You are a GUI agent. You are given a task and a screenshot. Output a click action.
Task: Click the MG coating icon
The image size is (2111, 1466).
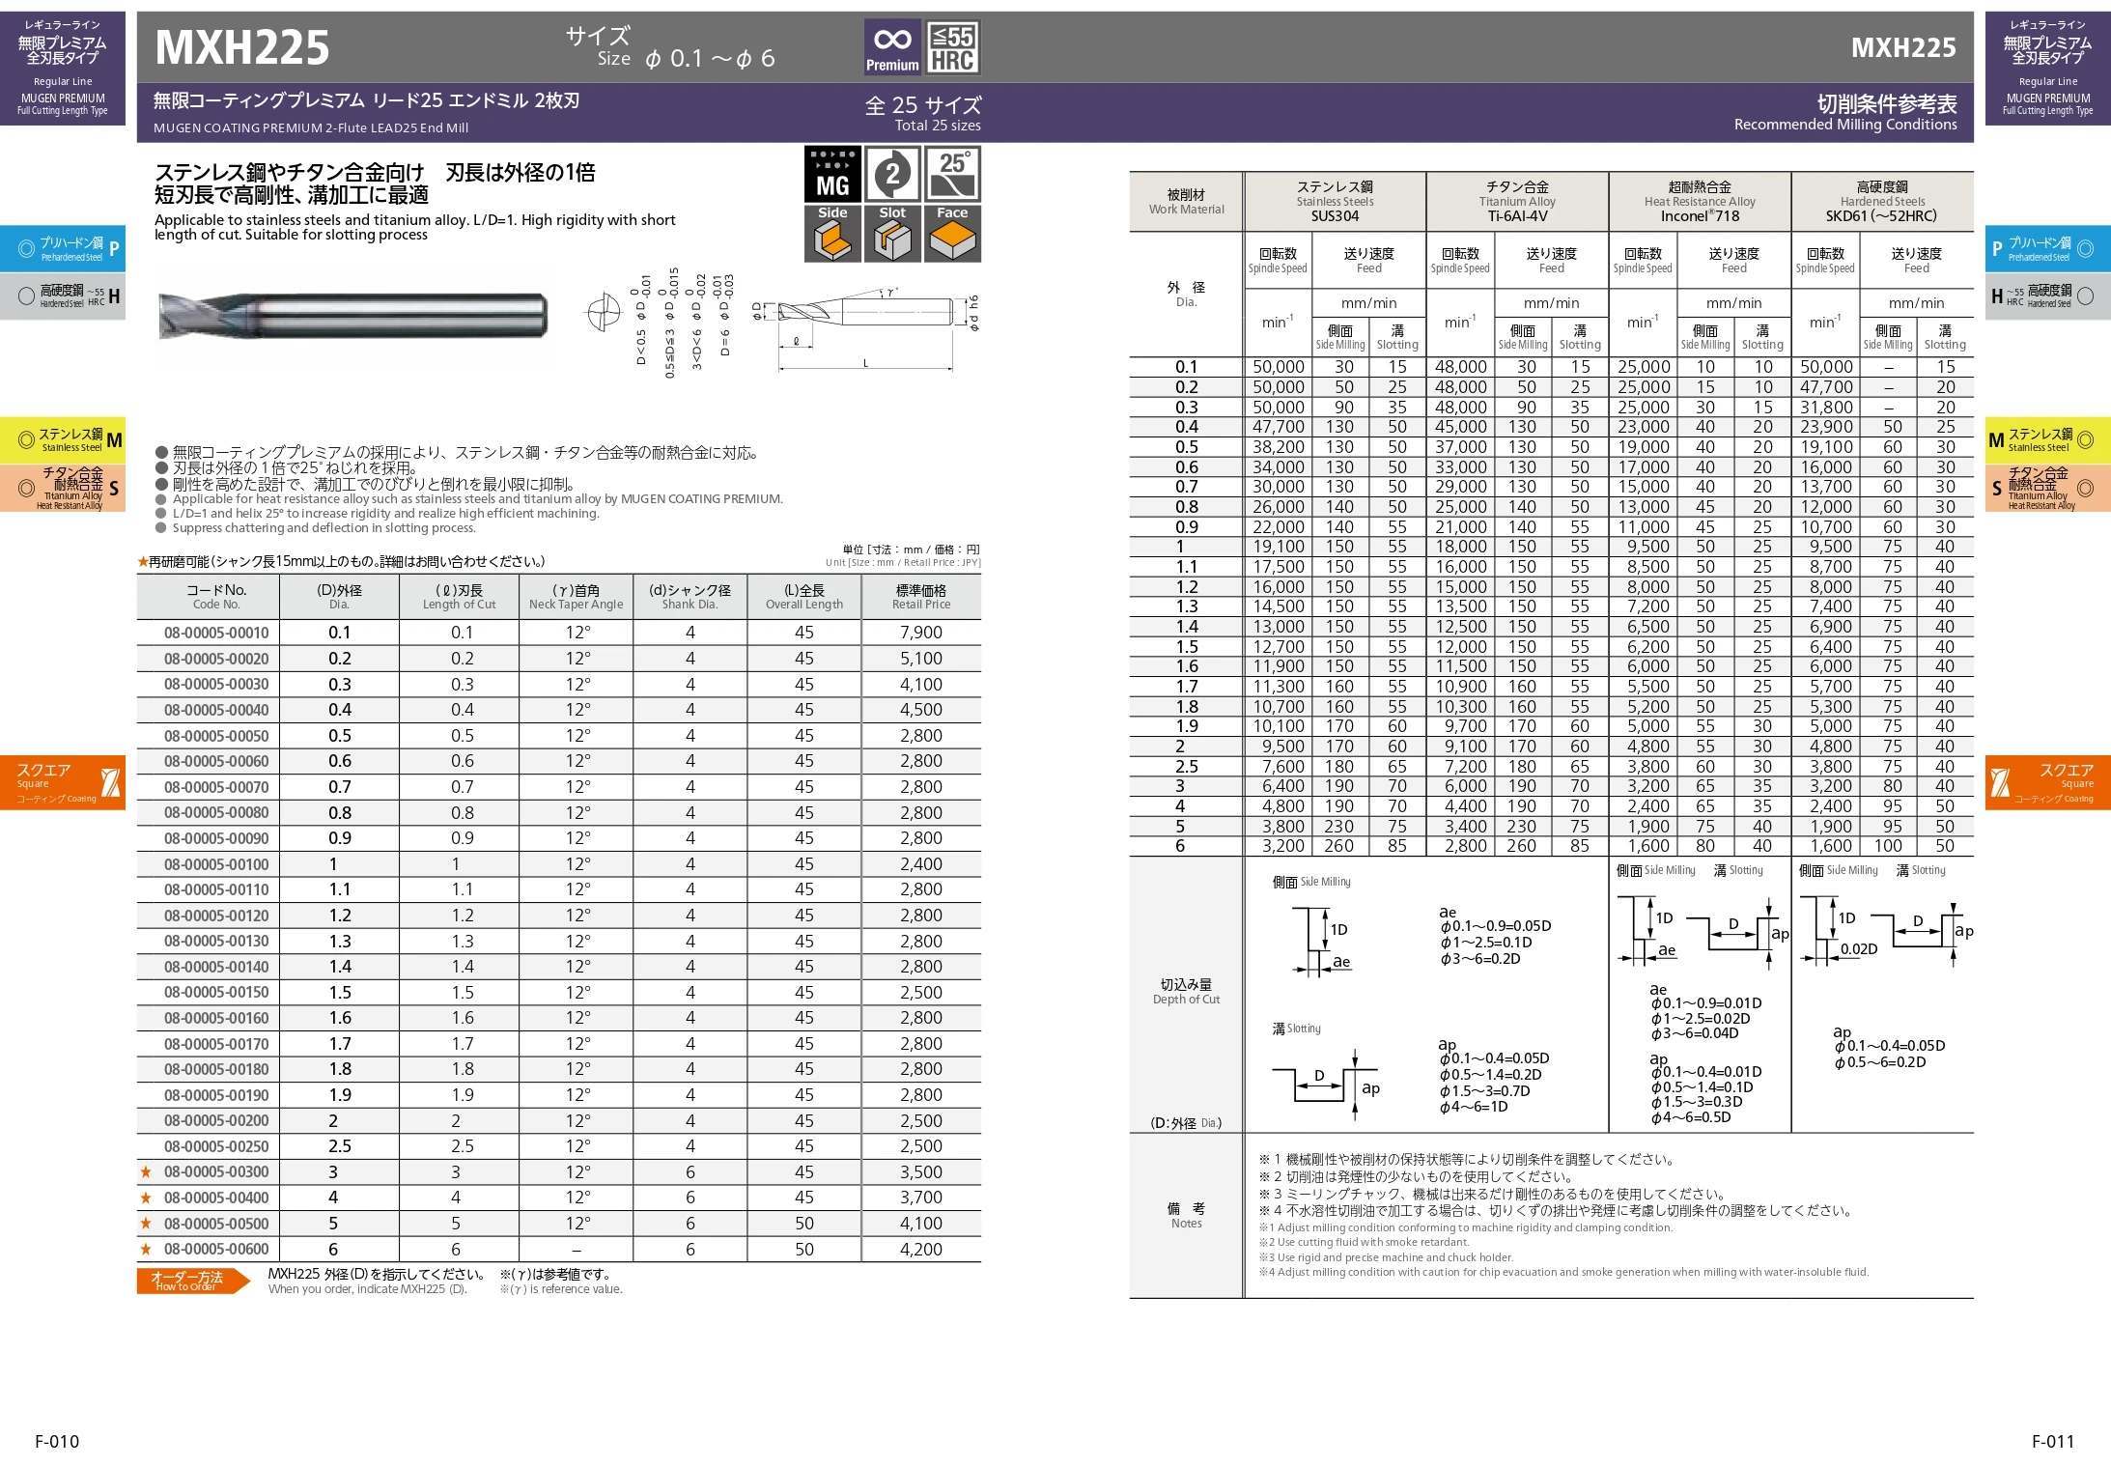[x=832, y=174]
